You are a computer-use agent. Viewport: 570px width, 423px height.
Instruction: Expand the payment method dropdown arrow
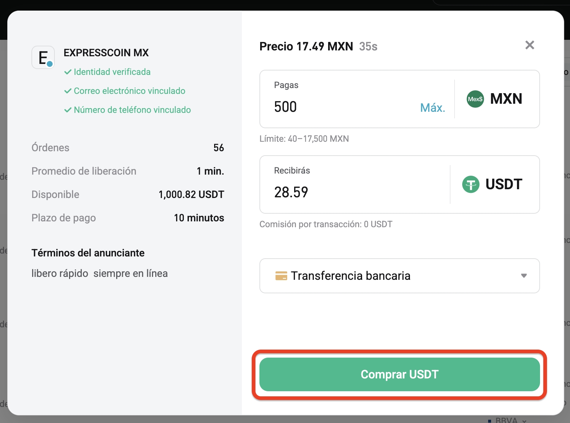coord(523,276)
